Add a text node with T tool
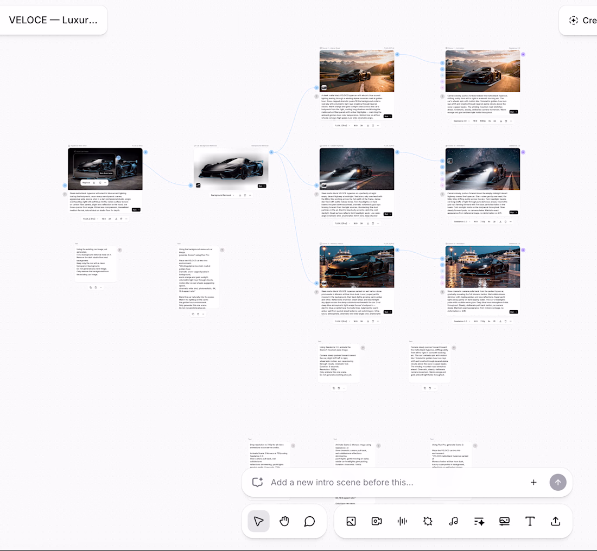Image resolution: width=597 pixels, height=551 pixels. click(x=530, y=521)
